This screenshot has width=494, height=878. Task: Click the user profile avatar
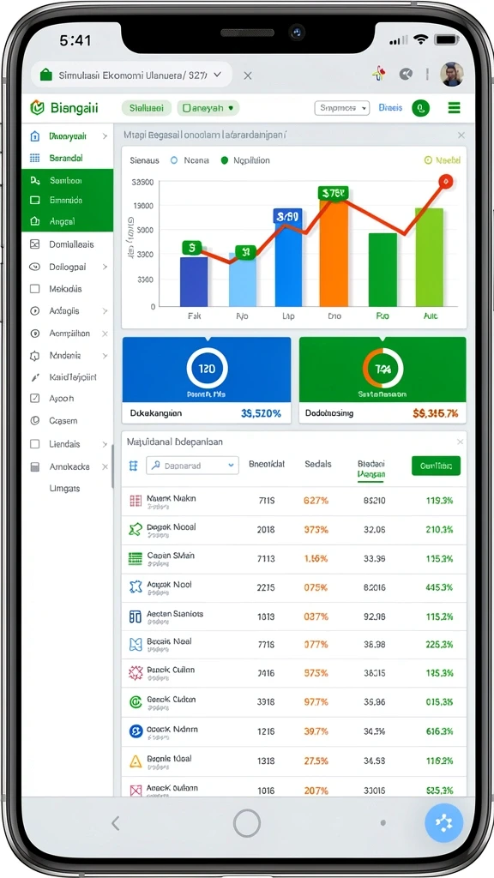coord(451,75)
